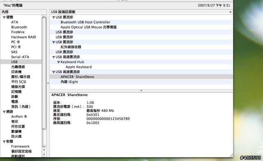Open Serial-ATA section

[20, 57]
